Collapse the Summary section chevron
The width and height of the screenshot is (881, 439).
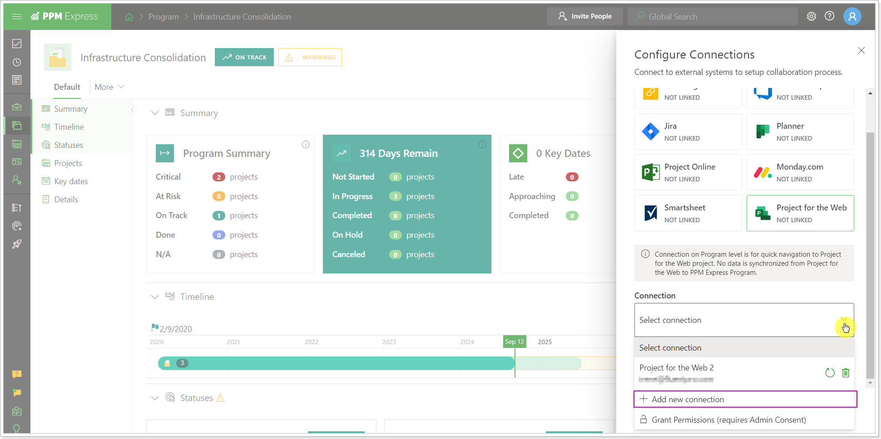click(x=155, y=113)
